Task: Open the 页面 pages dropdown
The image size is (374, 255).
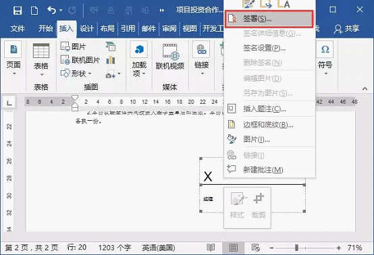Action: tap(14, 59)
